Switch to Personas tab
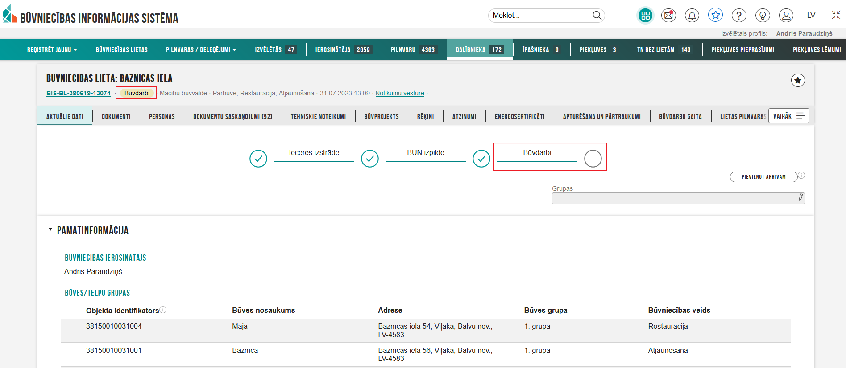Image resolution: width=846 pixels, height=368 pixels. coord(162,116)
